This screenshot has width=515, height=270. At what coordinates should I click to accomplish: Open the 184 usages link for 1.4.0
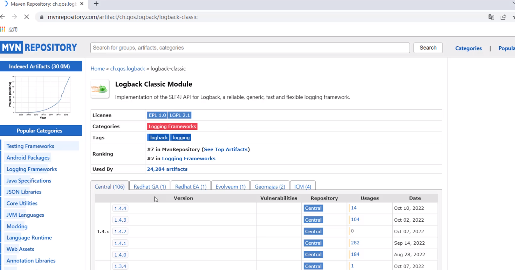click(x=355, y=254)
